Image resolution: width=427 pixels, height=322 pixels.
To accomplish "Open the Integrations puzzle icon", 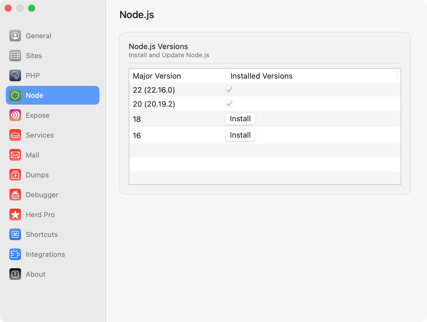I will click(15, 254).
